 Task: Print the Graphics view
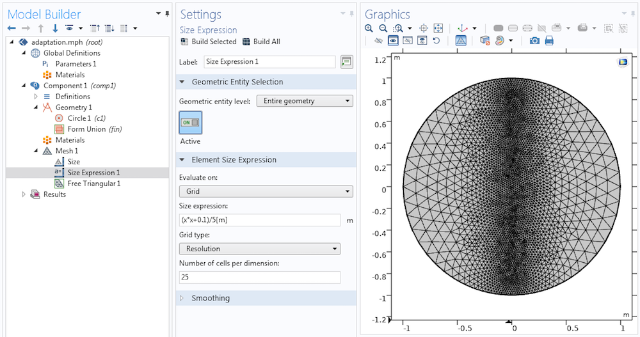point(549,40)
